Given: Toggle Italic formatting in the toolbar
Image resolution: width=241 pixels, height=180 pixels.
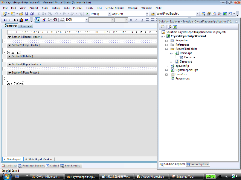Looking at the screenshot, I should (136, 20).
